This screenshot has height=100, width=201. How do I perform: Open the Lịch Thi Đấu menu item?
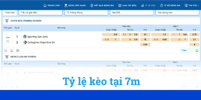pyautogui.click(x=127, y=6)
